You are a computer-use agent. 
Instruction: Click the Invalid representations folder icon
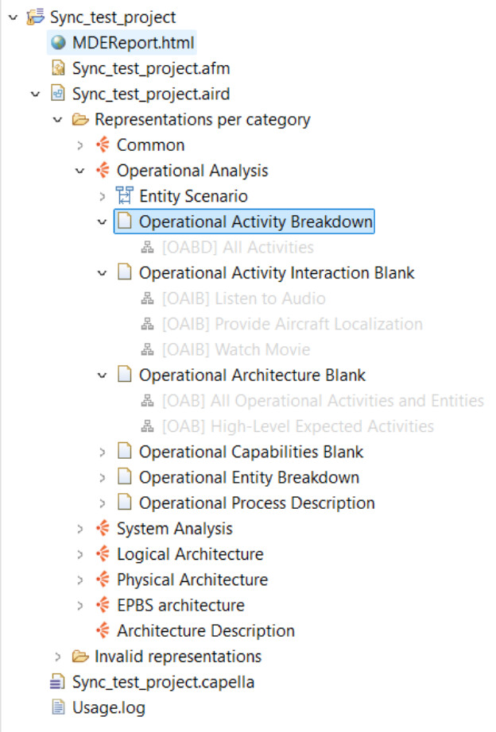tap(79, 657)
